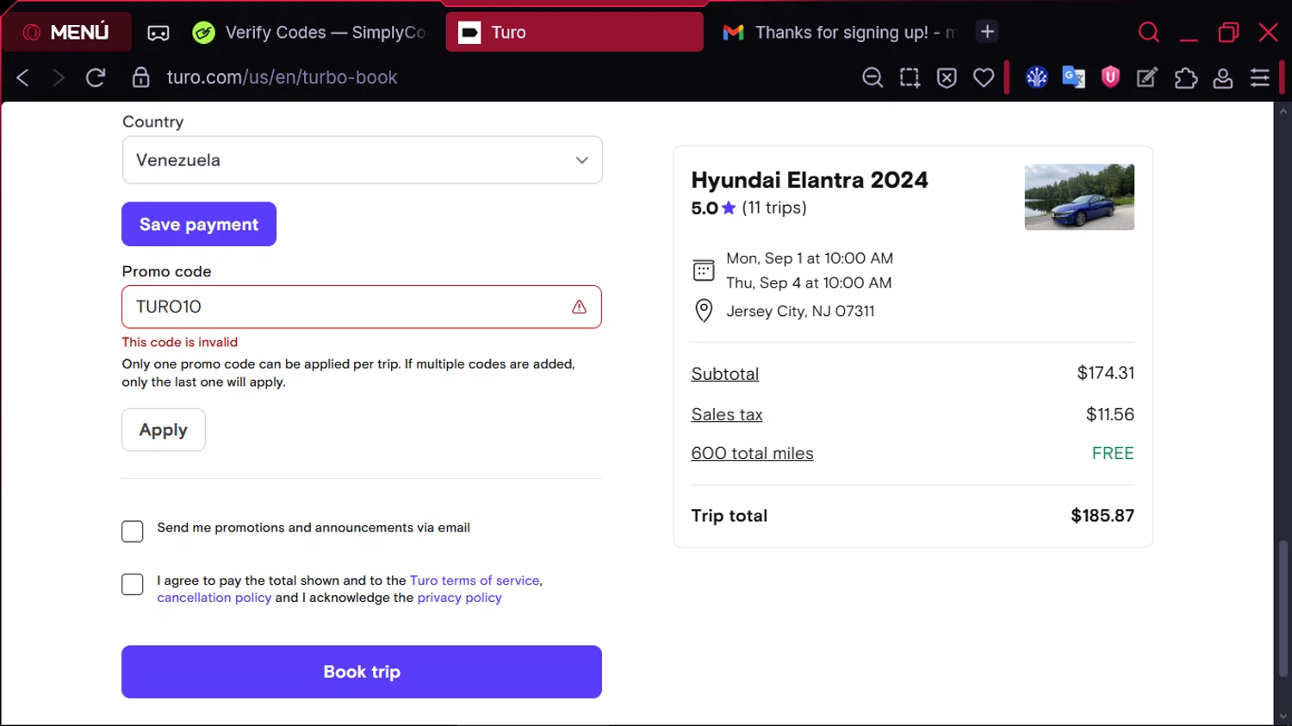Image resolution: width=1292 pixels, height=726 pixels.
Task: Click the '$185.87' trip total amount
Action: [1103, 516]
